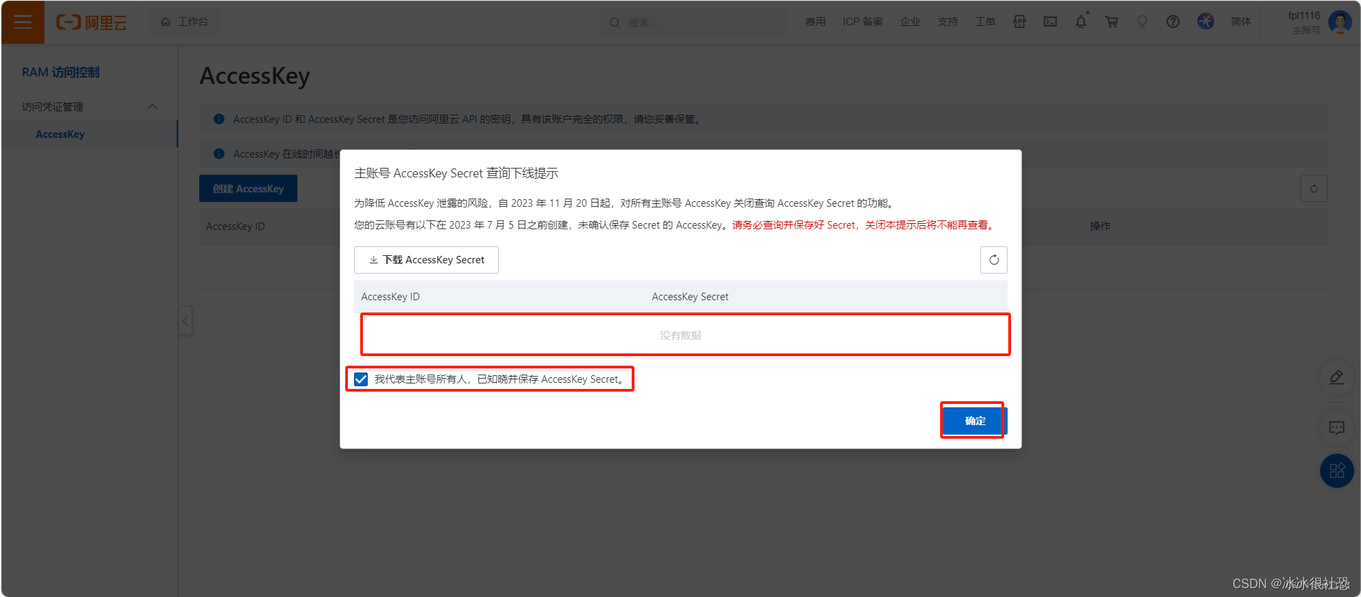The height and width of the screenshot is (597, 1361).
Task: Open the ICP 备案 menu
Action: 863,22
